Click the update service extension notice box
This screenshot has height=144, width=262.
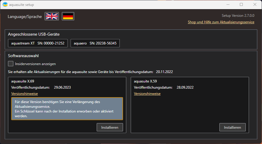pyautogui.click(x=67, y=109)
